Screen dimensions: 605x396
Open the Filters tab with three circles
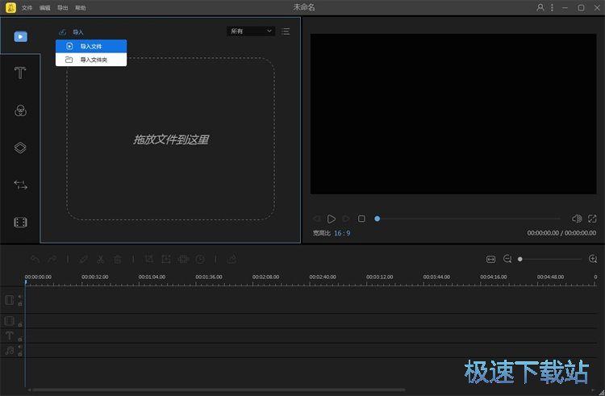point(20,110)
